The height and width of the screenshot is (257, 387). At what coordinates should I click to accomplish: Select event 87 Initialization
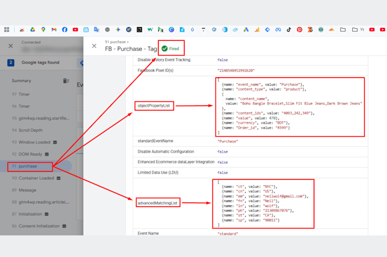pos(30,214)
